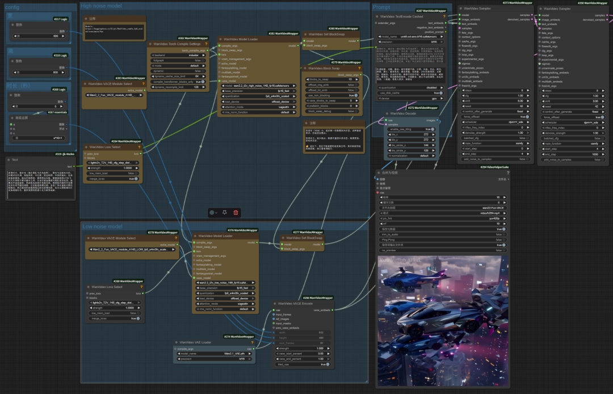Open high noise model file dropdown
Viewport: 613px width, 394px height.
[x=258, y=86]
